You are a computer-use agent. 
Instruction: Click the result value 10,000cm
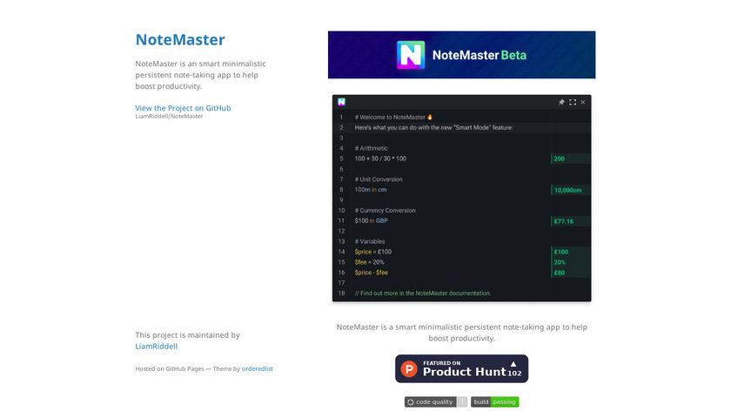[567, 190]
